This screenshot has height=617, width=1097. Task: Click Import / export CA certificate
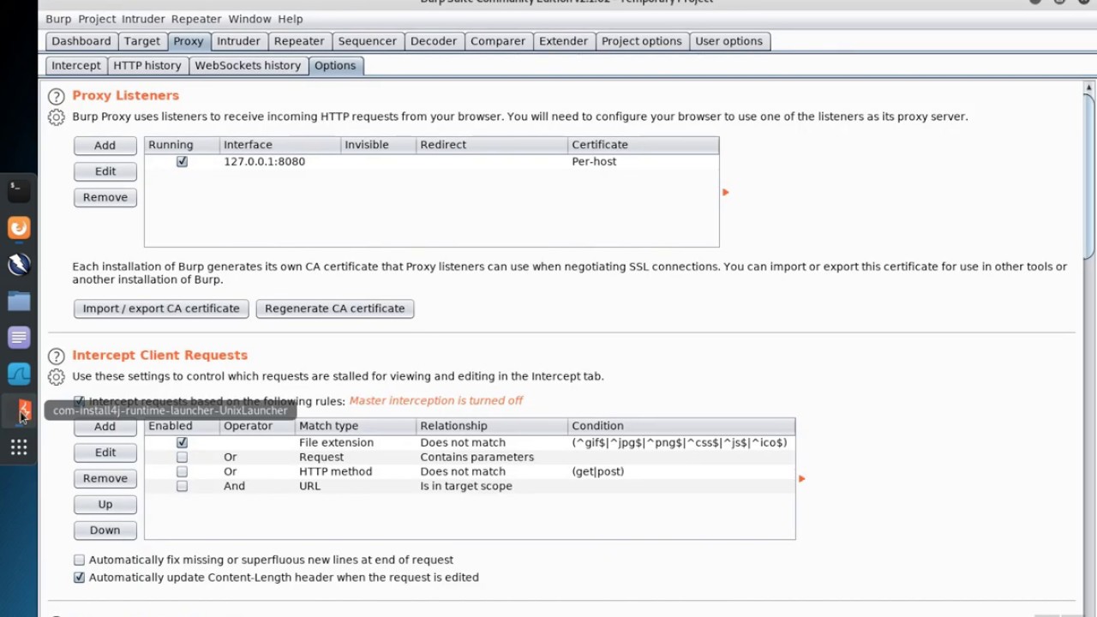[x=161, y=308]
